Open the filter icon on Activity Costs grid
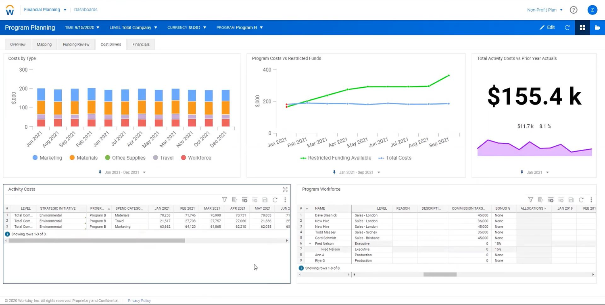Screen dimensions: 605x305 (225, 200)
